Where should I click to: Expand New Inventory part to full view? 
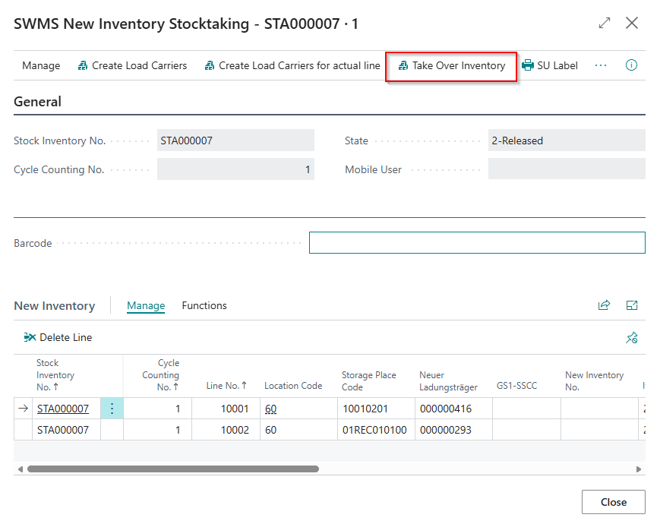[x=631, y=305]
